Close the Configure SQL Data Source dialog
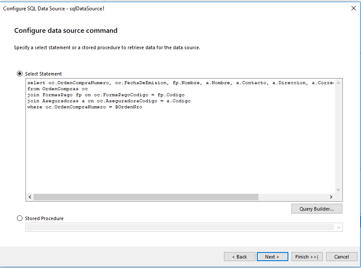Screen dimensions: 361x268 [x=353, y=9]
